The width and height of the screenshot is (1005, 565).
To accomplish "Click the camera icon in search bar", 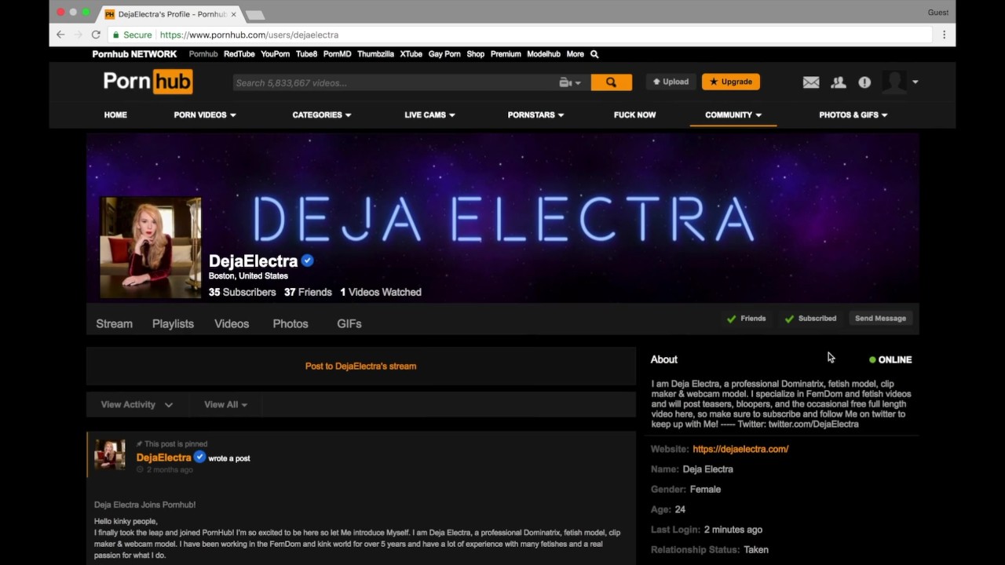I will [x=570, y=82].
